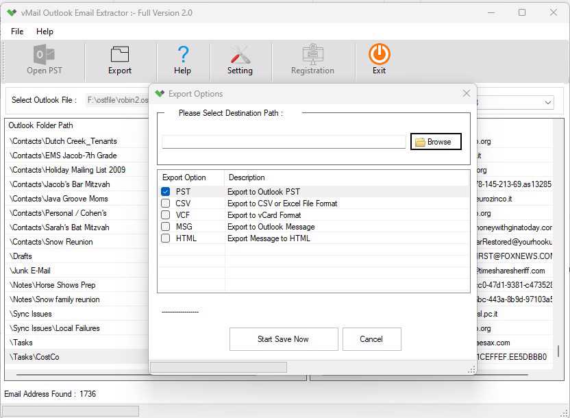Screen dimensions: 570x418
Task: Select the \Tasks\CostCo folder row
Action: (77, 357)
